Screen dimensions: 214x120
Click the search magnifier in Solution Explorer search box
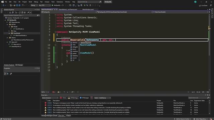tap(38, 15)
